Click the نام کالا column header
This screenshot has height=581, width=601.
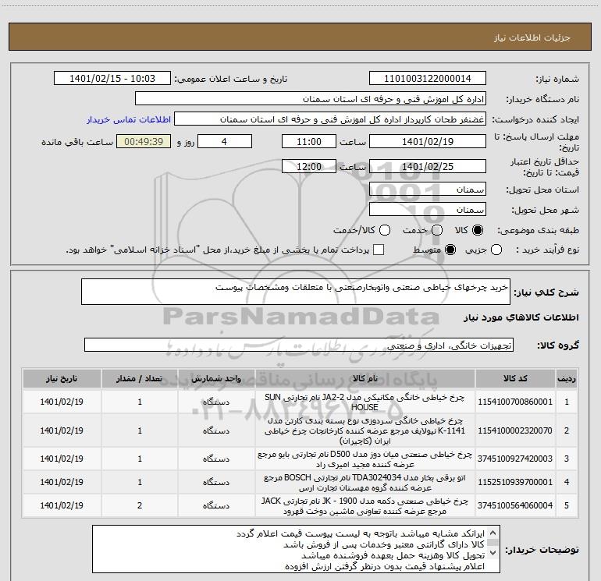(x=365, y=378)
